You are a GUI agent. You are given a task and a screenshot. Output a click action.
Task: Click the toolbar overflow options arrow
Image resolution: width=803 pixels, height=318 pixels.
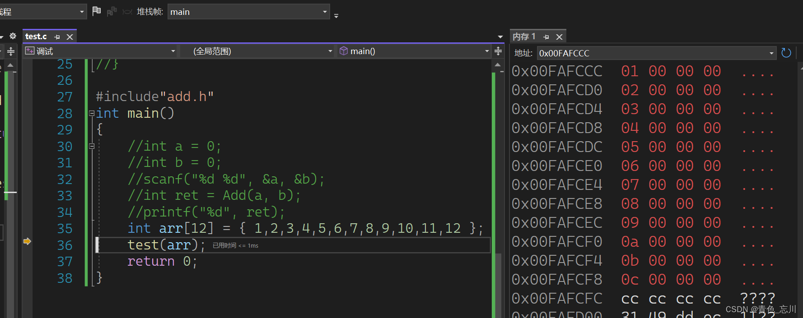click(336, 15)
